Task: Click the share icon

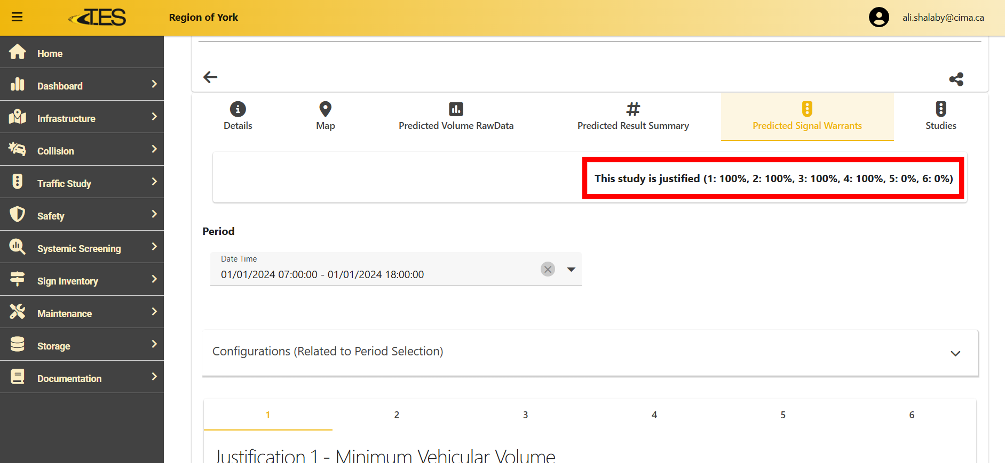Action: (x=956, y=79)
